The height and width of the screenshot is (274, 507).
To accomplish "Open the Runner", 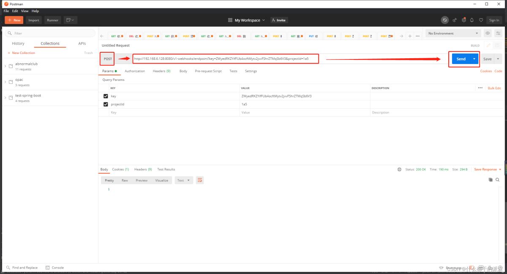I will [53, 20].
